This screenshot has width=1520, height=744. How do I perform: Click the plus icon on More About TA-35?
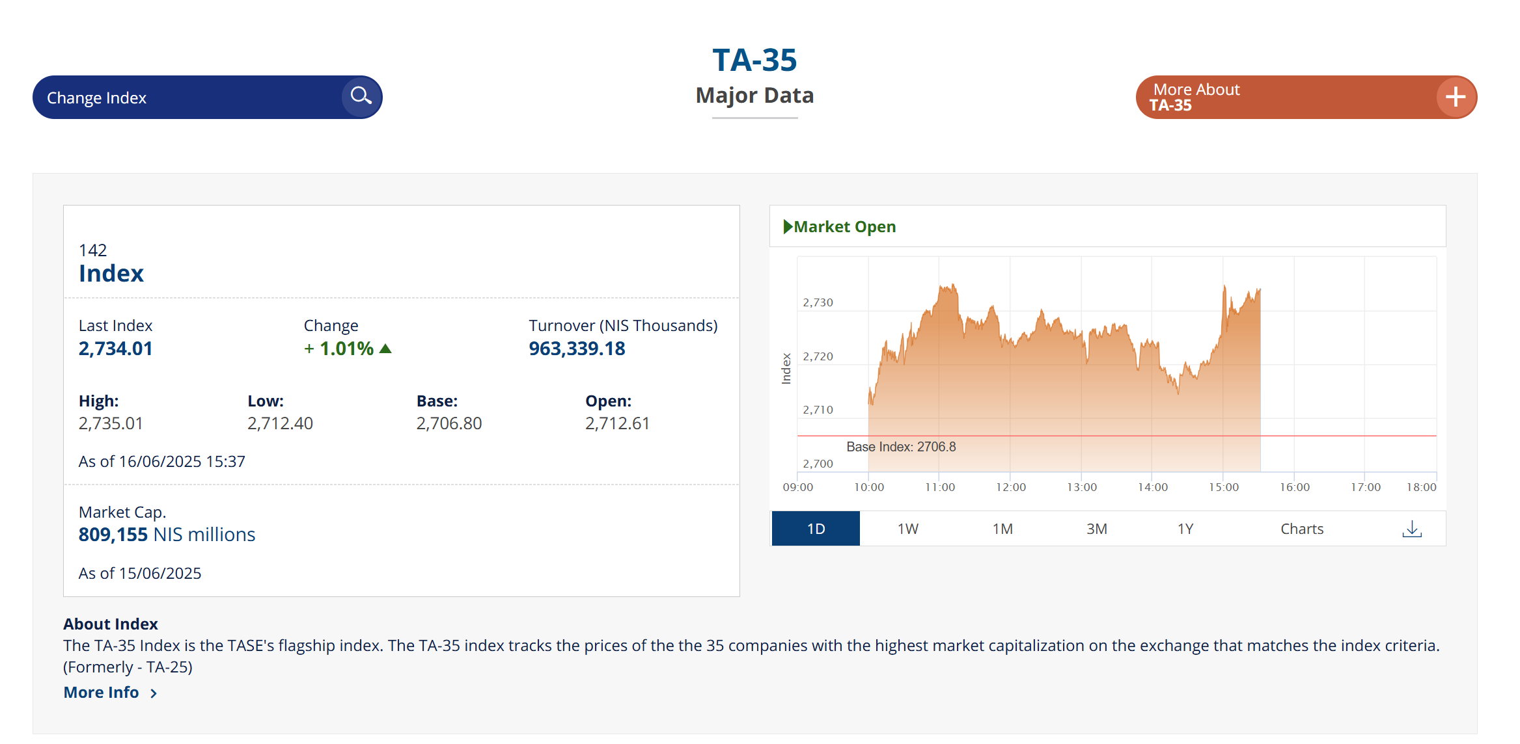(x=1456, y=97)
